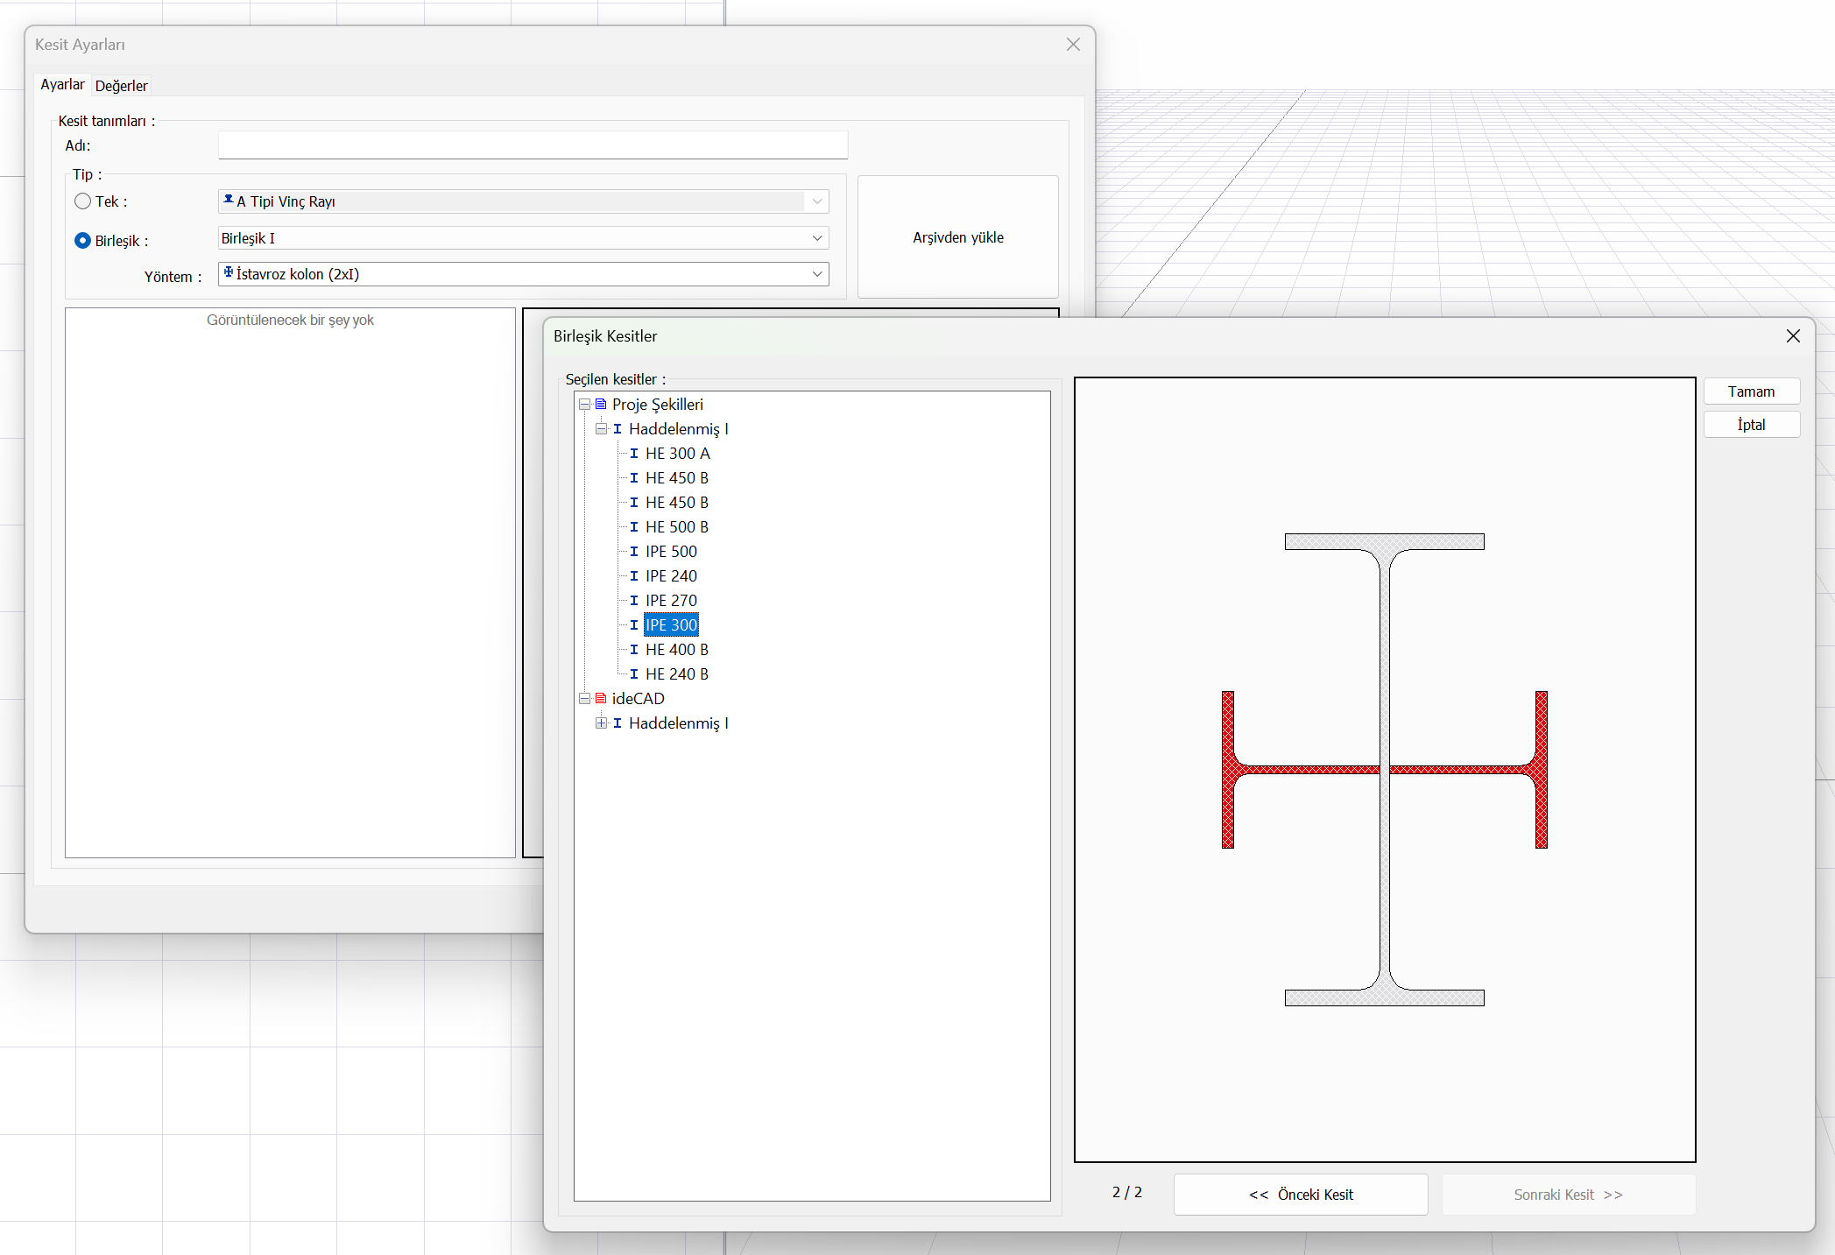The image size is (1835, 1255).
Task: Expand Haddelenmiş I under ideCAD
Action: (601, 723)
